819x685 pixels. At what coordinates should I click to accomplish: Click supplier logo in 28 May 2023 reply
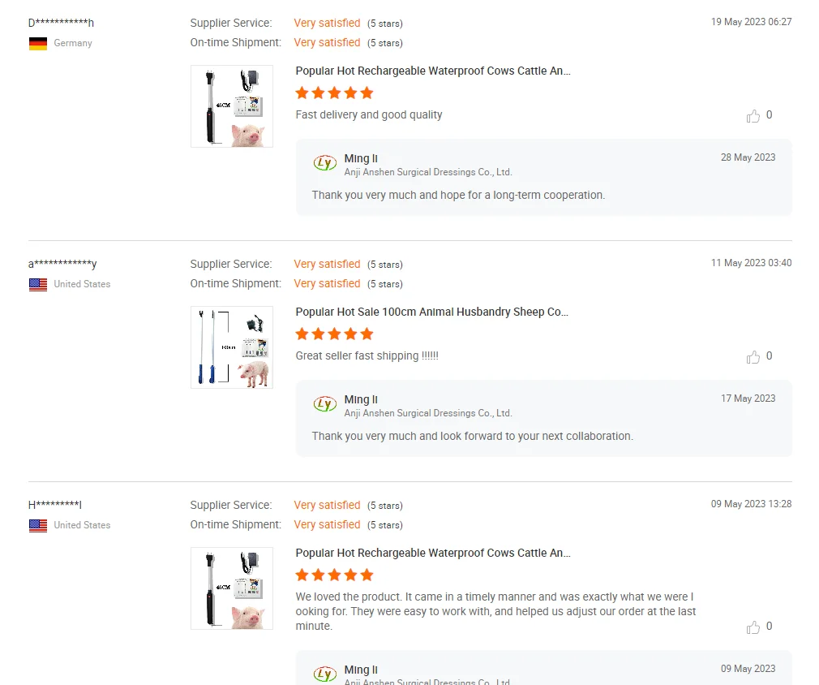click(325, 164)
